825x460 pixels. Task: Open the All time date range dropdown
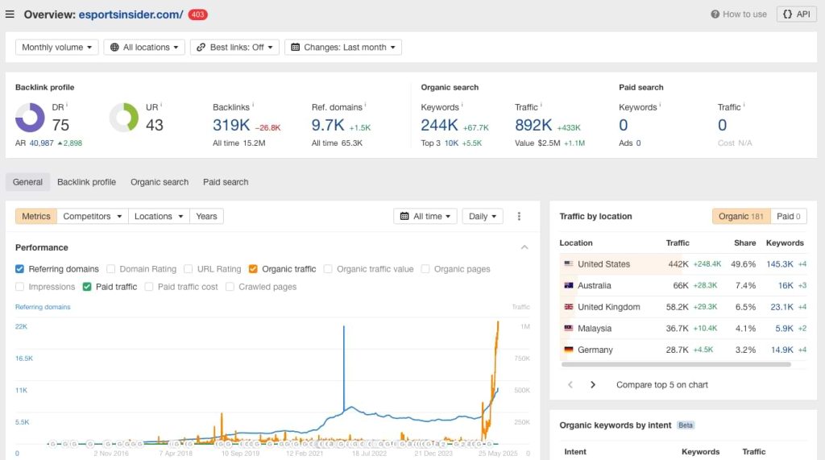[x=425, y=217]
